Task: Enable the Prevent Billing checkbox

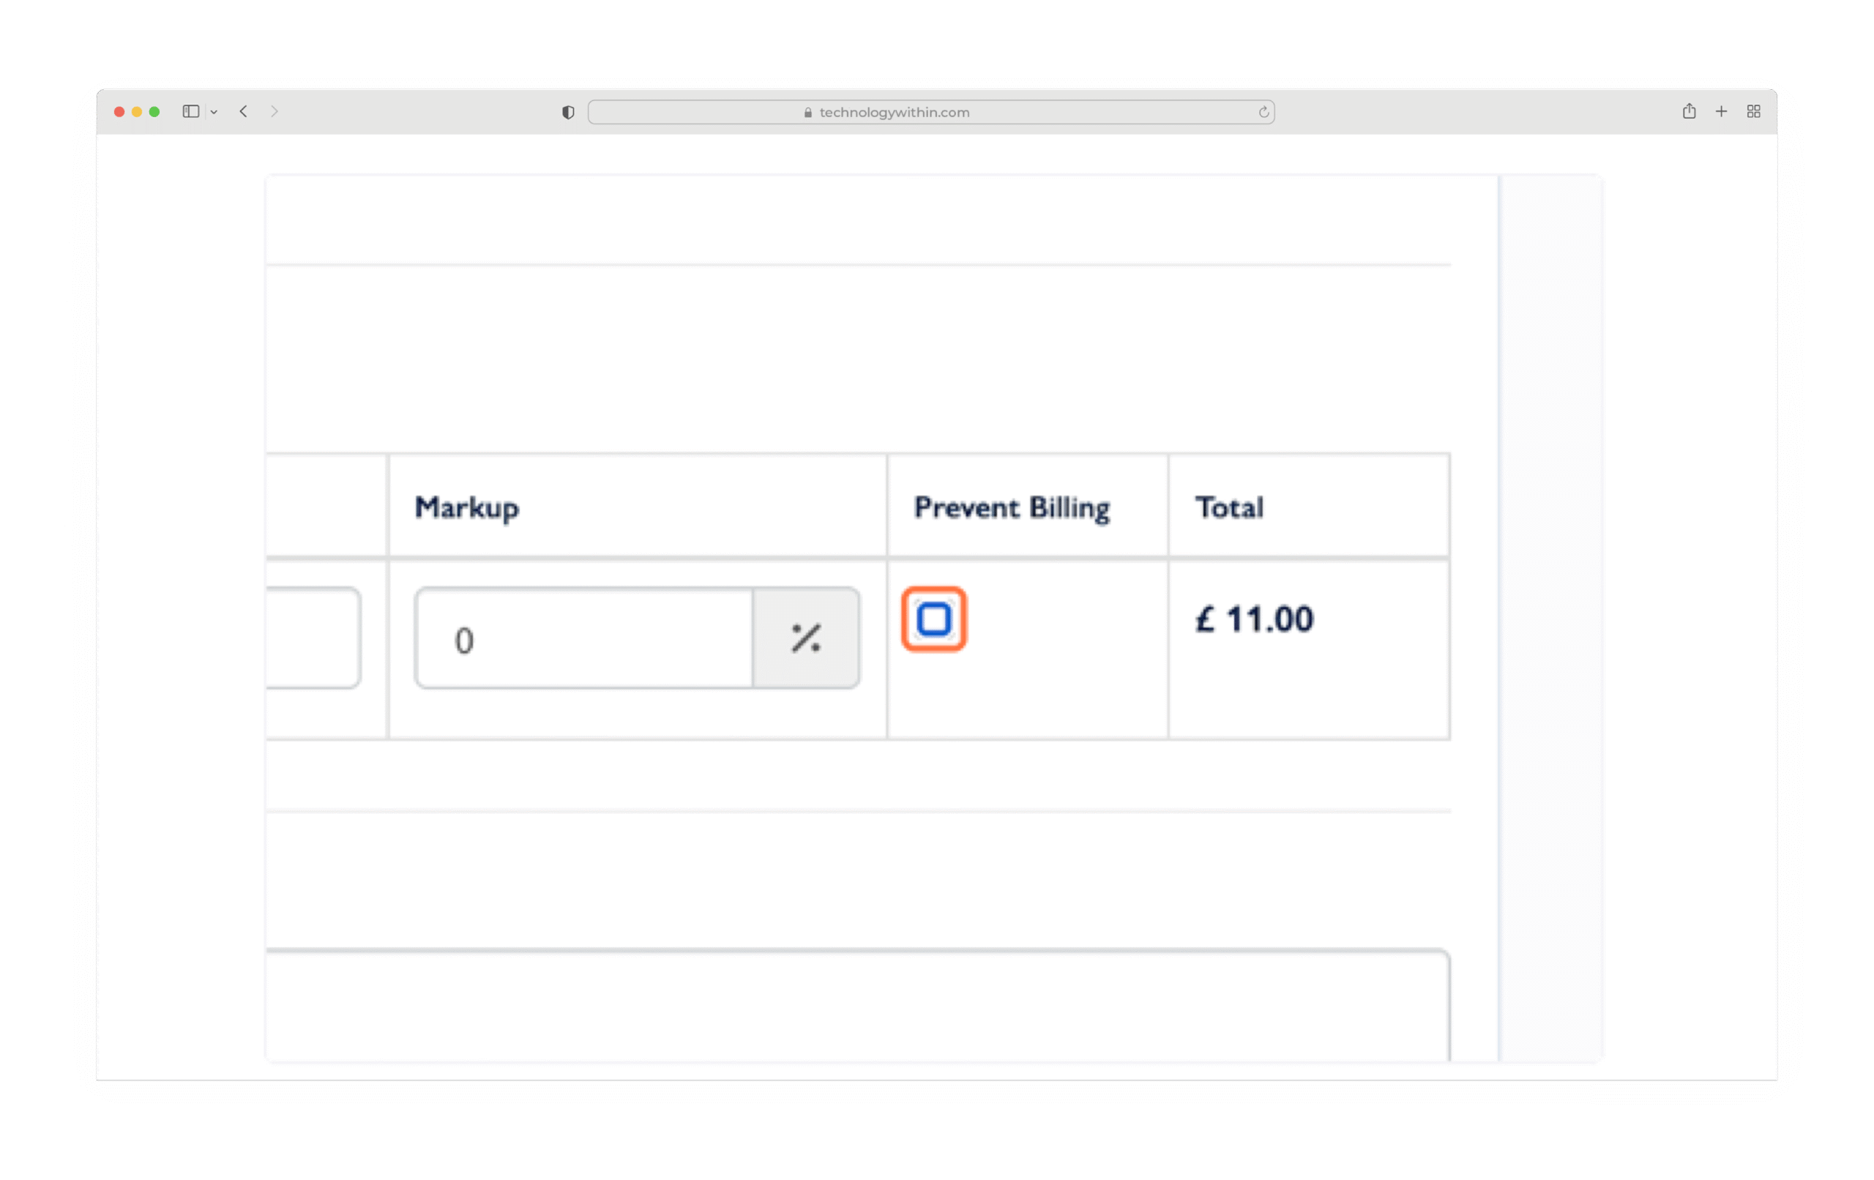Action: 933,619
